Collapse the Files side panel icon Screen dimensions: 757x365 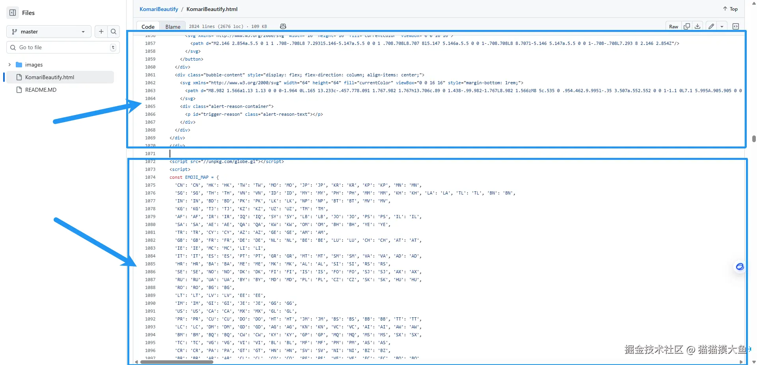13,13
